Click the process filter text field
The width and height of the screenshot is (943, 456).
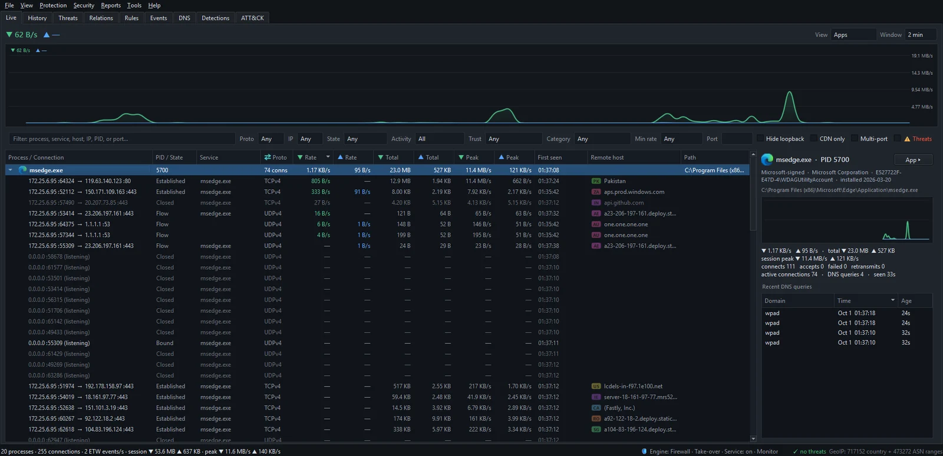(121, 139)
